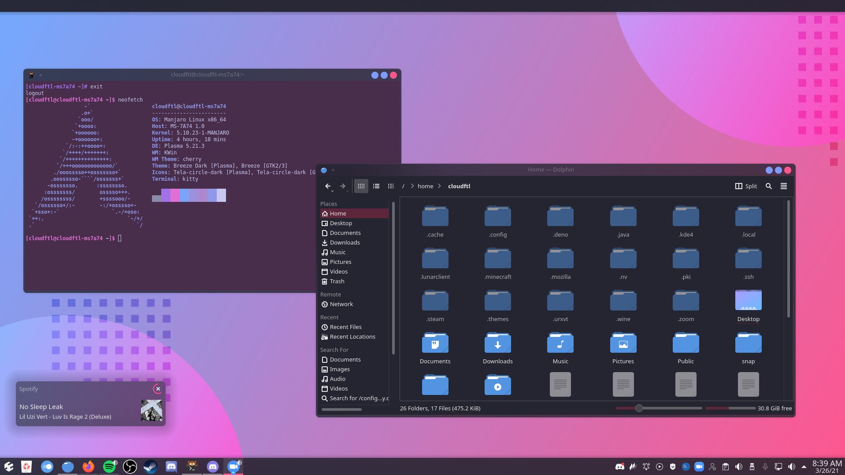Switch Dolphin to details list view
Screen dimensions: 845x475
point(376,186)
